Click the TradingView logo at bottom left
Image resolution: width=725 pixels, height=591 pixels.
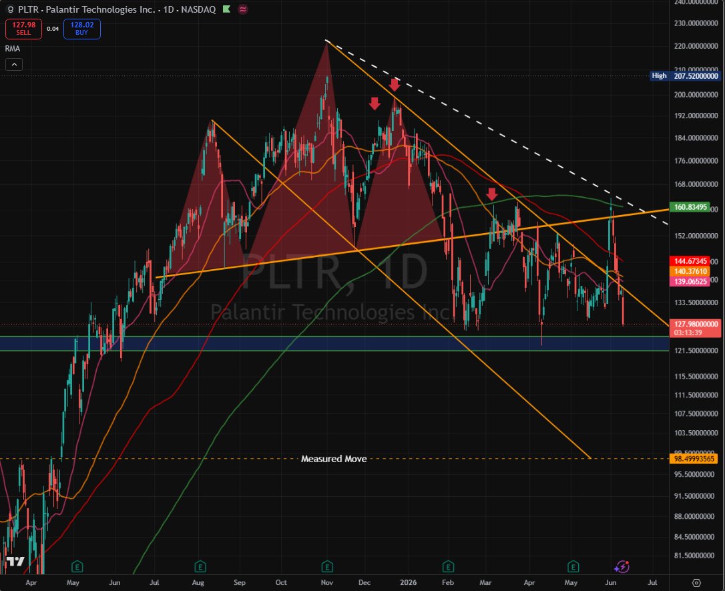click(x=15, y=562)
